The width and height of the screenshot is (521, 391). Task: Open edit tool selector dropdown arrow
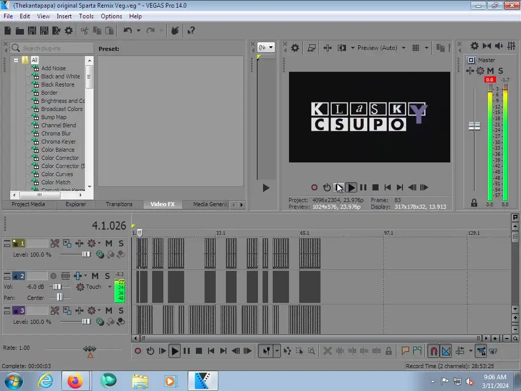(276, 351)
